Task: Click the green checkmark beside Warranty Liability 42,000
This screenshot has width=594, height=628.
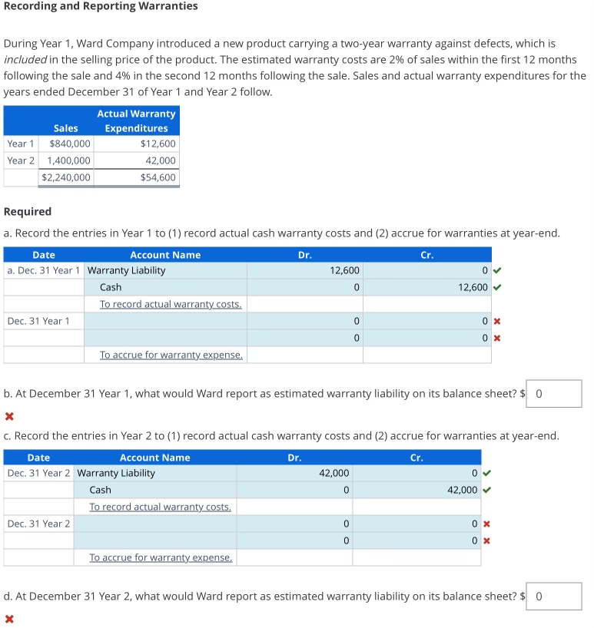Action: 485,473
